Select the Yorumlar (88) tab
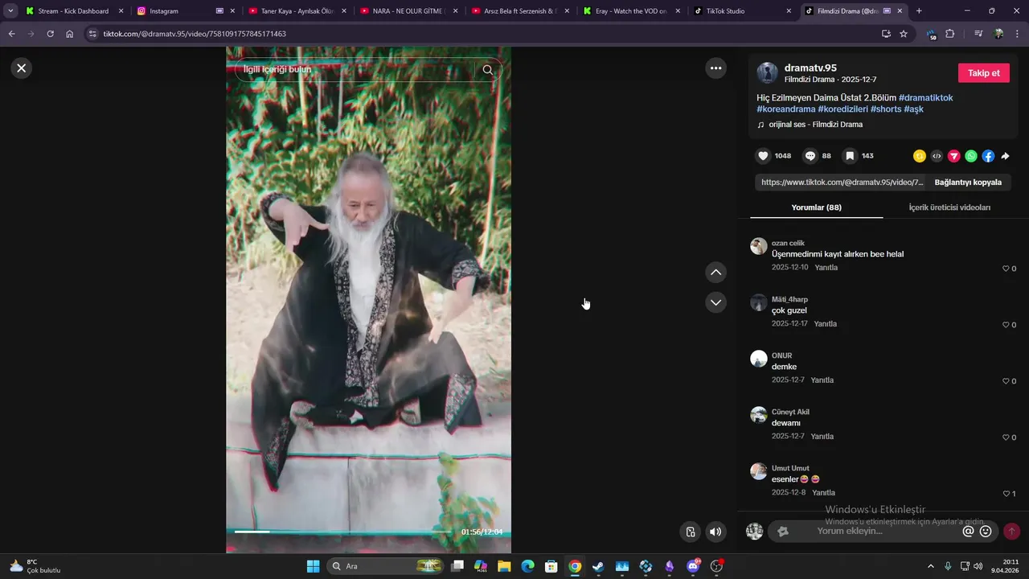The width and height of the screenshot is (1029, 579). coord(816,207)
